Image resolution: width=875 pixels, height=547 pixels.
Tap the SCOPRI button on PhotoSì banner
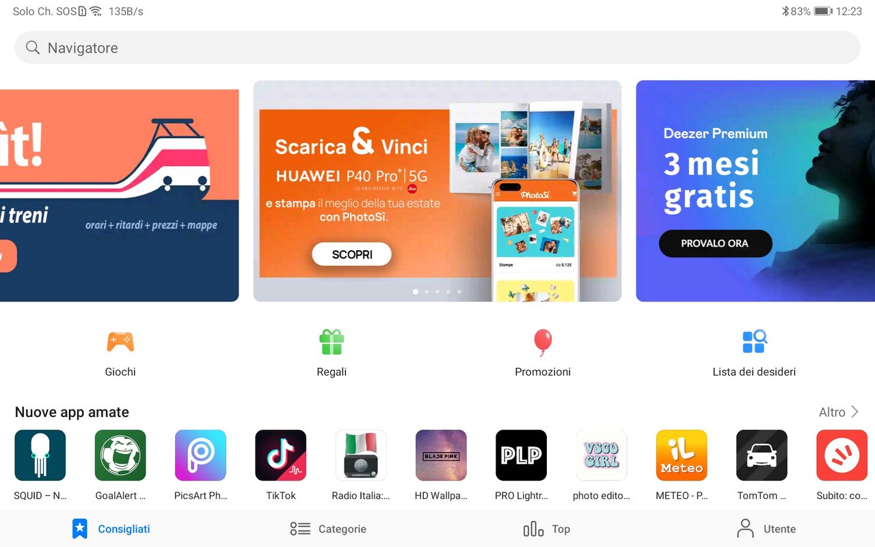[x=352, y=254]
